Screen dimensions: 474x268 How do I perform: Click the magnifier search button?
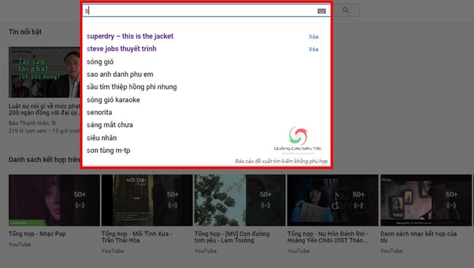coord(346,10)
